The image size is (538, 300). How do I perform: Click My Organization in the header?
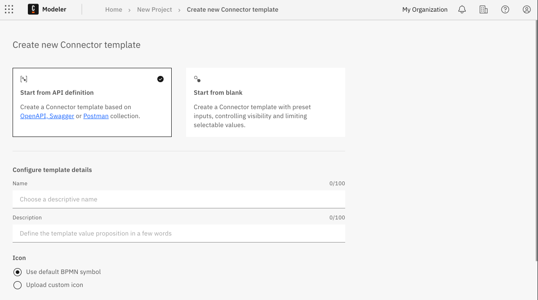pos(424,9)
